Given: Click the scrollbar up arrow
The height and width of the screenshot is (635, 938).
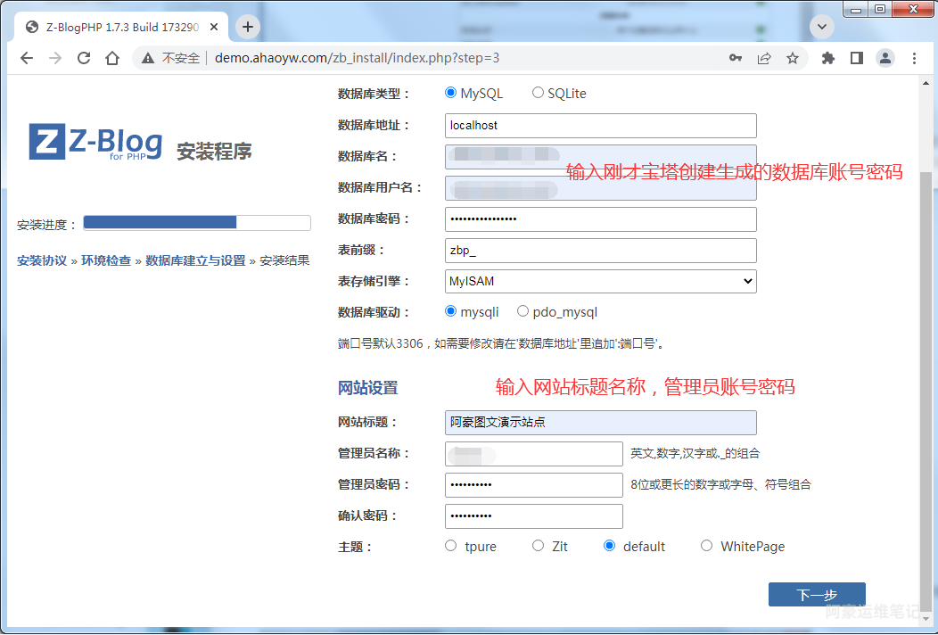Looking at the screenshot, I should (926, 84).
